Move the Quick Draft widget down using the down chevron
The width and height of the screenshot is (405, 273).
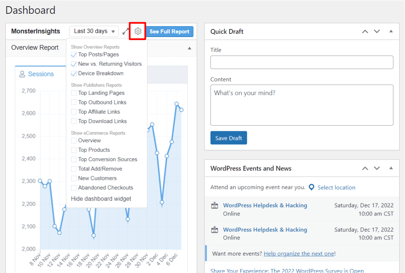pyautogui.click(x=377, y=32)
